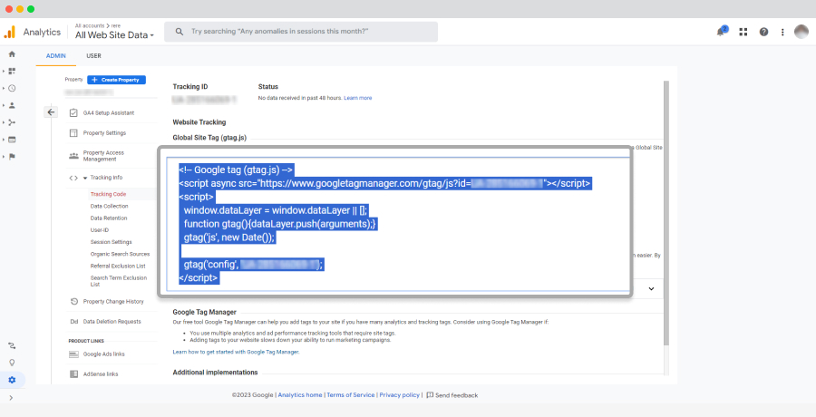Expand the left sidebar chevron

(11, 398)
